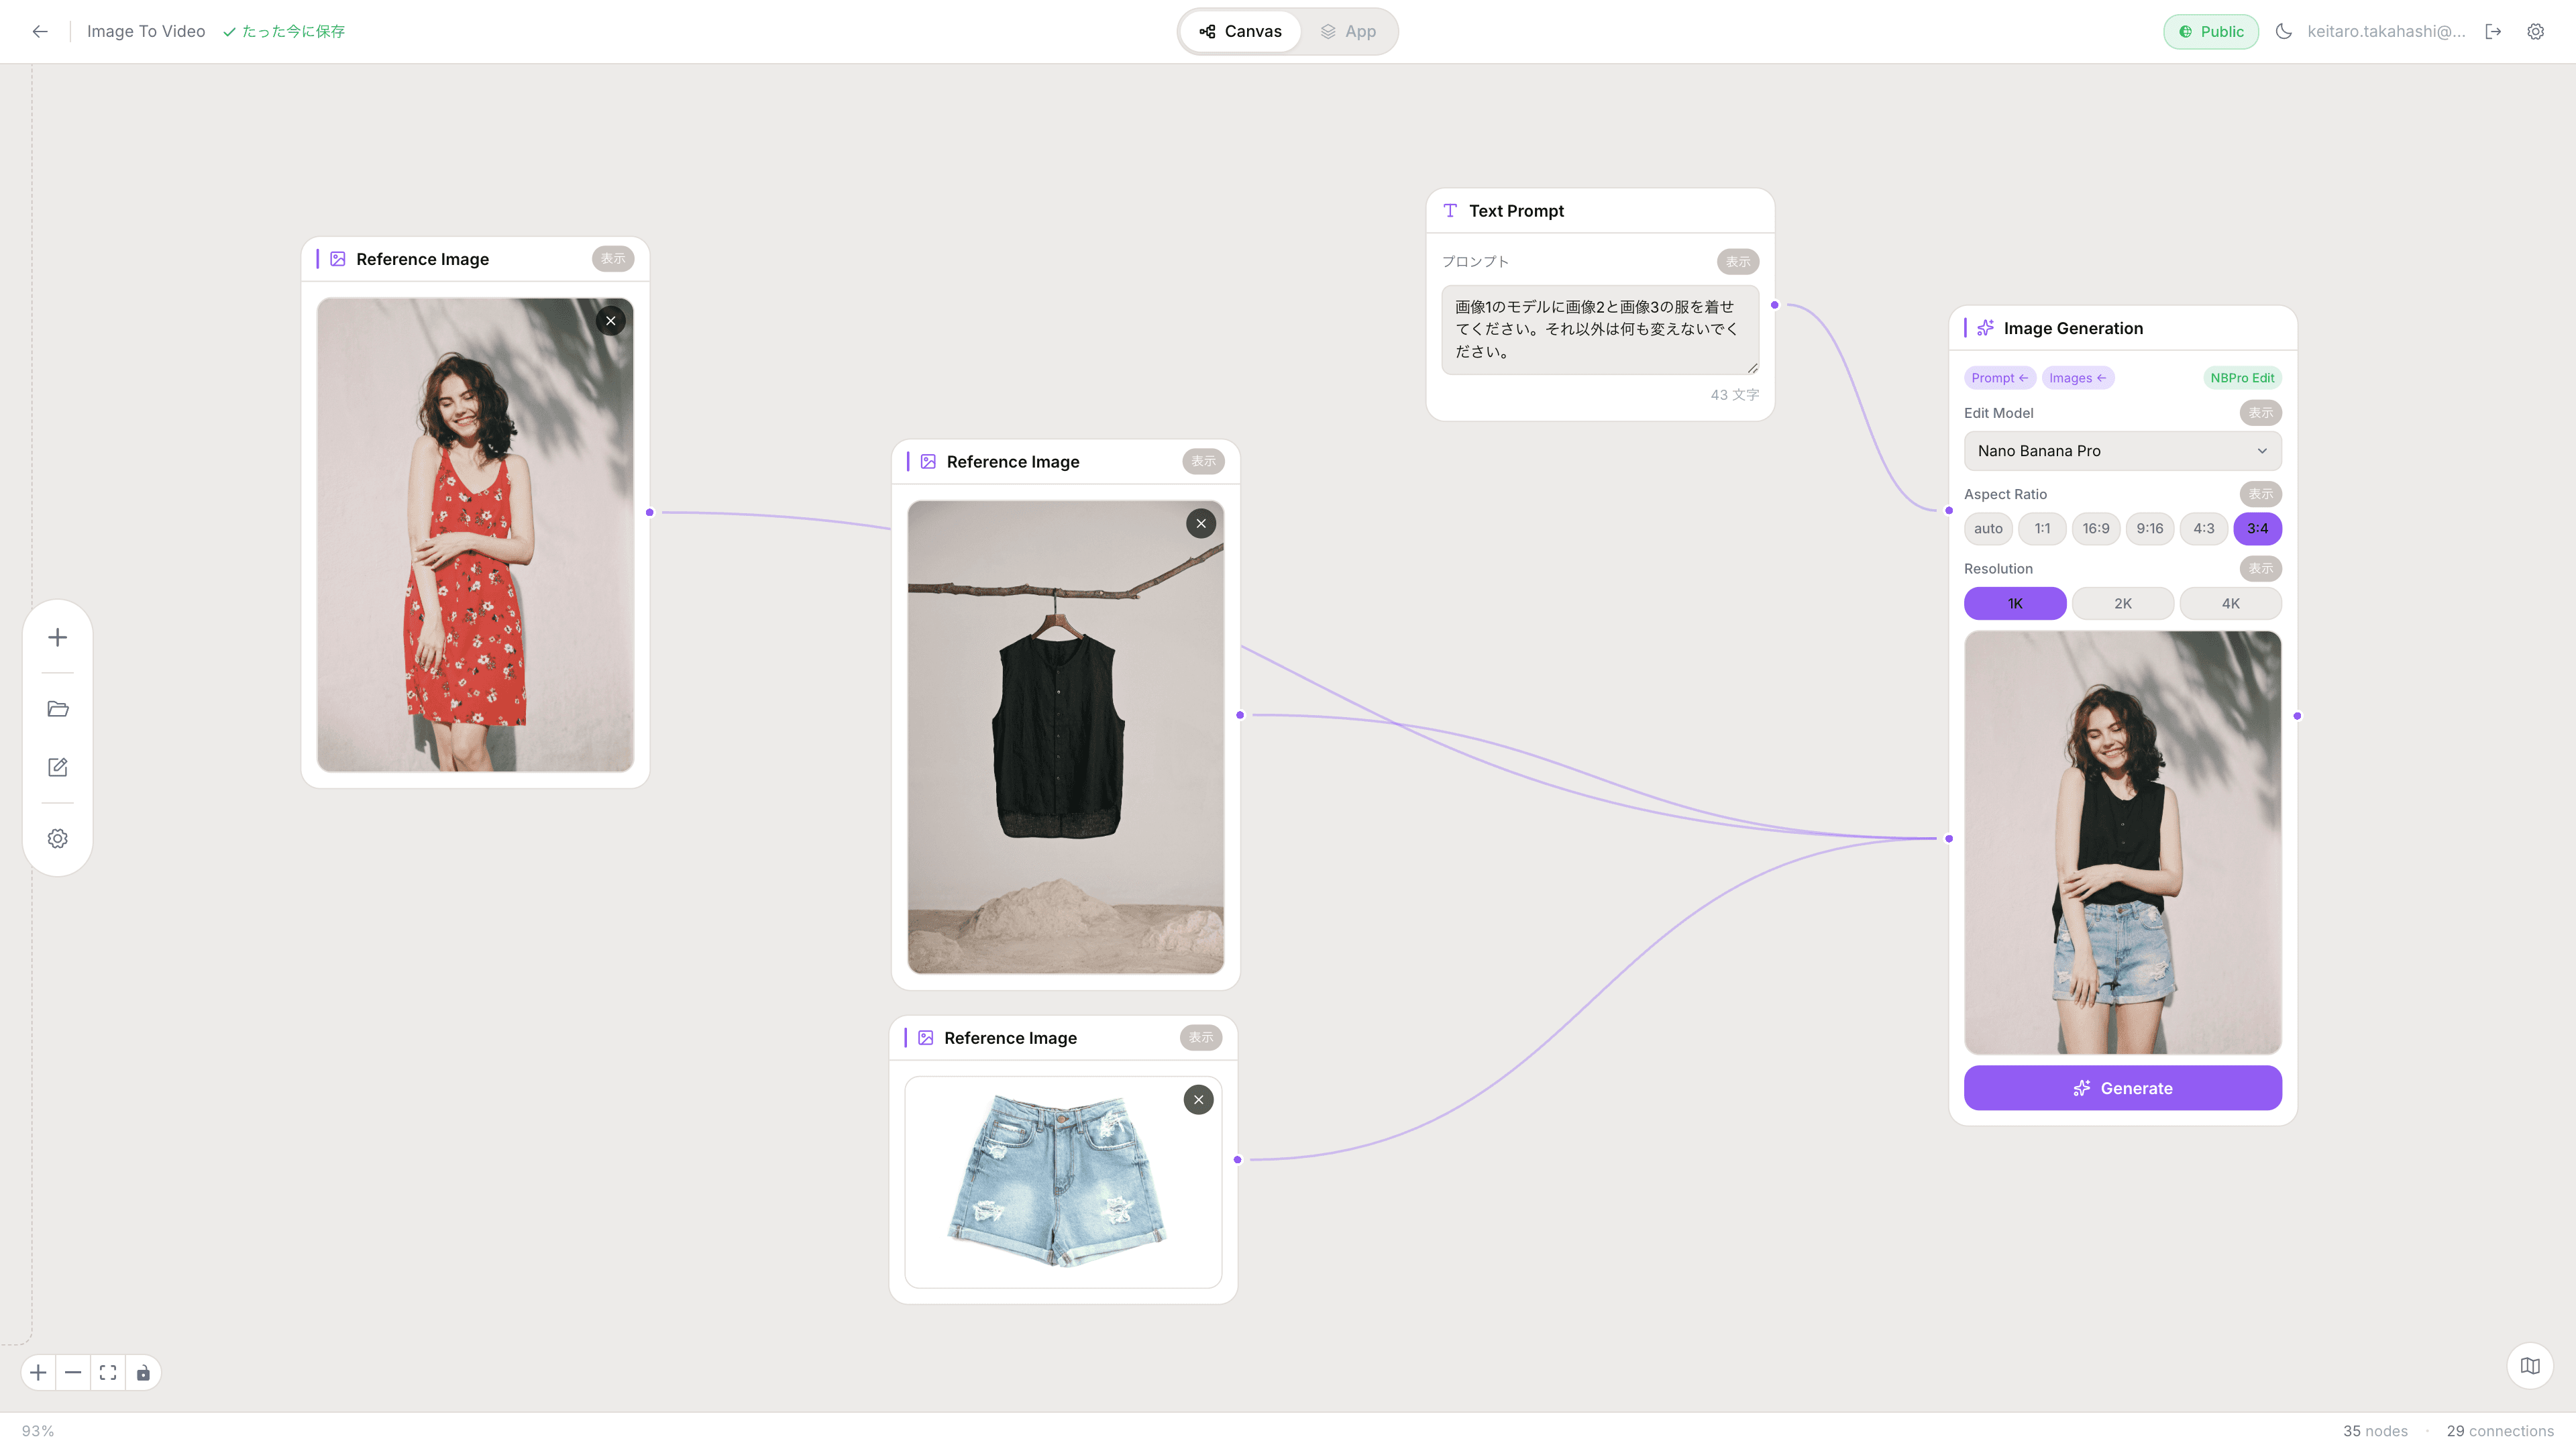Click the add node plus icon in sidebar

pyautogui.click(x=58, y=638)
